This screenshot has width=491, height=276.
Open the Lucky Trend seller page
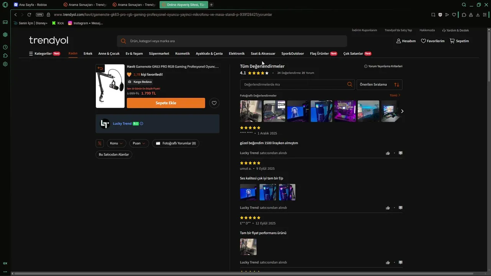(122, 124)
